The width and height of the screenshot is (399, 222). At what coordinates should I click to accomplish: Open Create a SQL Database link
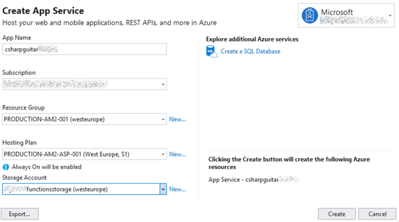(x=250, y=51)
